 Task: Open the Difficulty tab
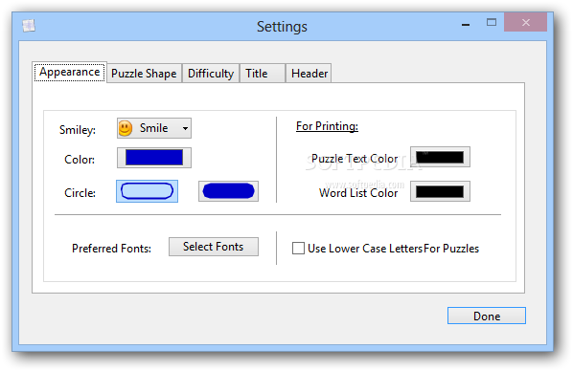tap(211, 74)
